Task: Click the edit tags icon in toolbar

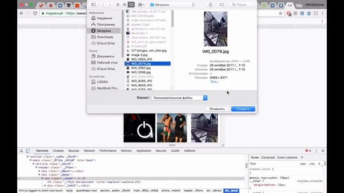Action: pyautogui.click(x=222, y=5)
